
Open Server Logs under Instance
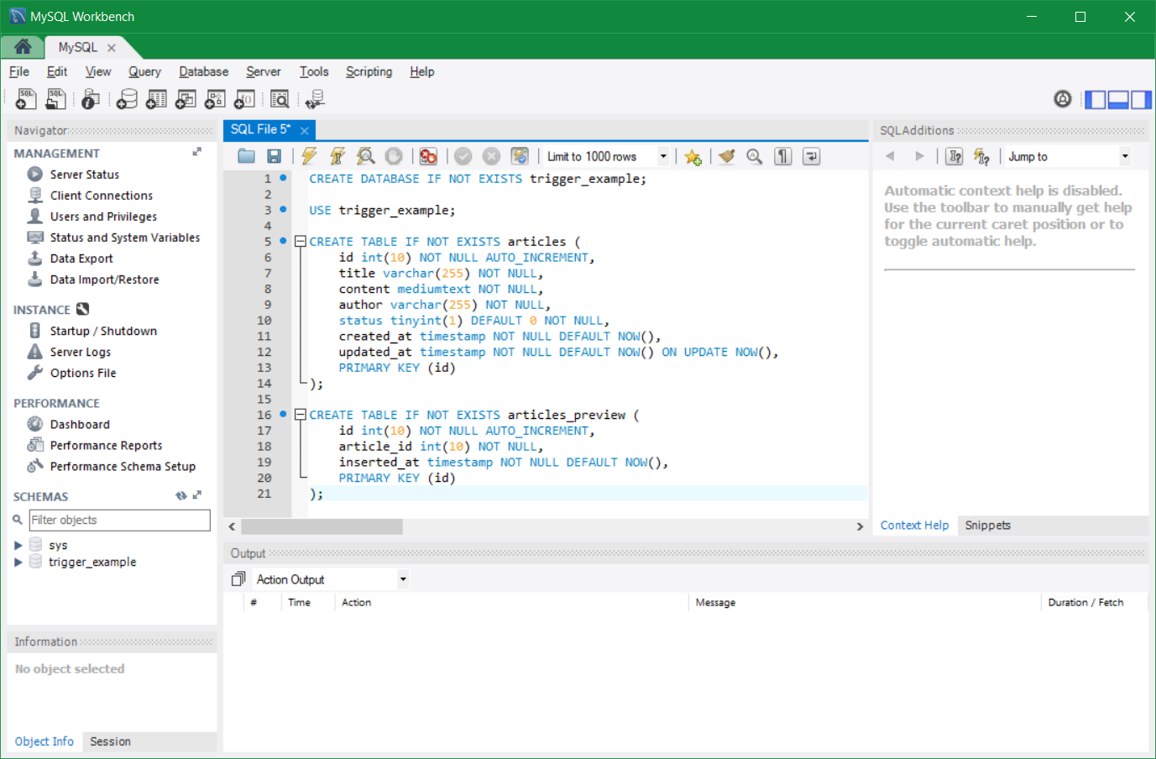(x=80, y=352)
